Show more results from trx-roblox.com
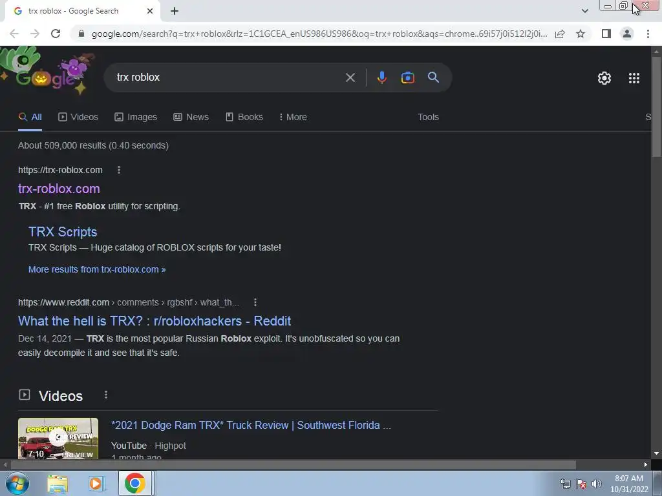Viewport: 662px width, 496px height. click(x=97, y=269)
